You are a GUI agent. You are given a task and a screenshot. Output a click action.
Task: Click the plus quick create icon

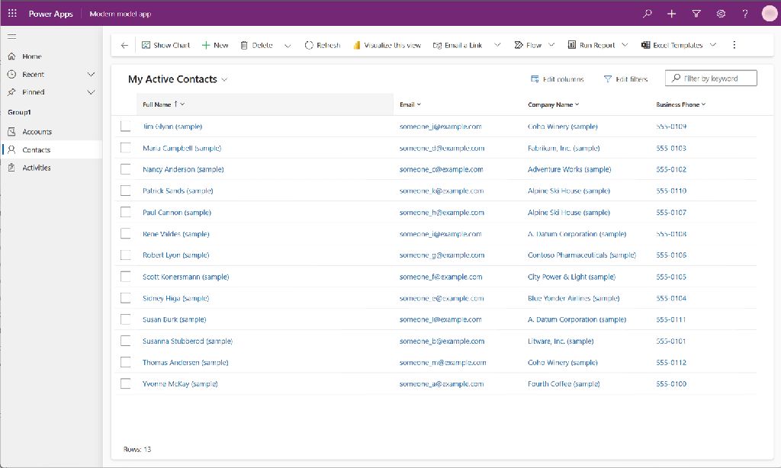[x=671, y=14]
